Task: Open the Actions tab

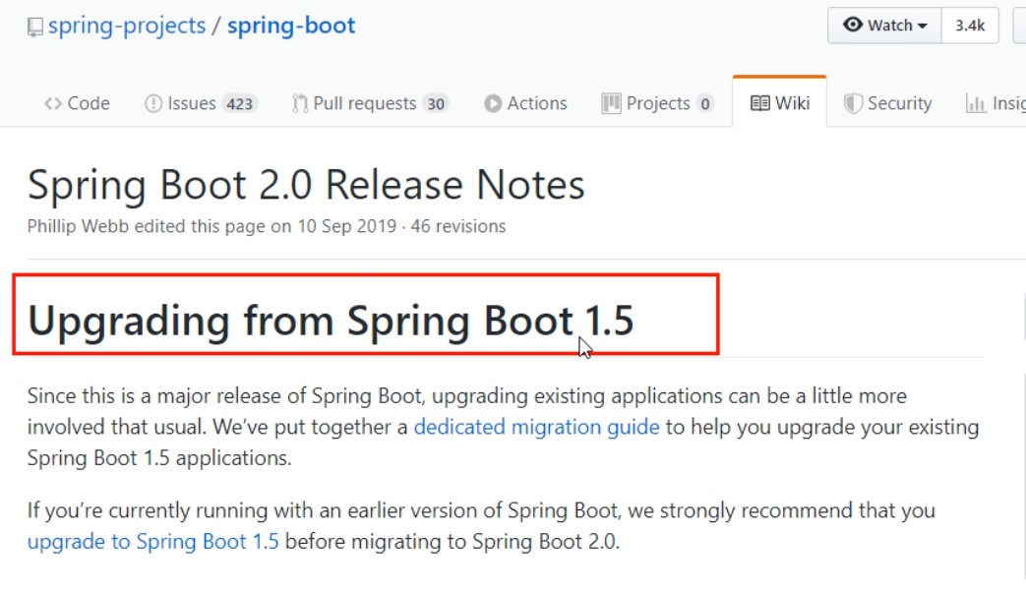Action: pos(525,103)
